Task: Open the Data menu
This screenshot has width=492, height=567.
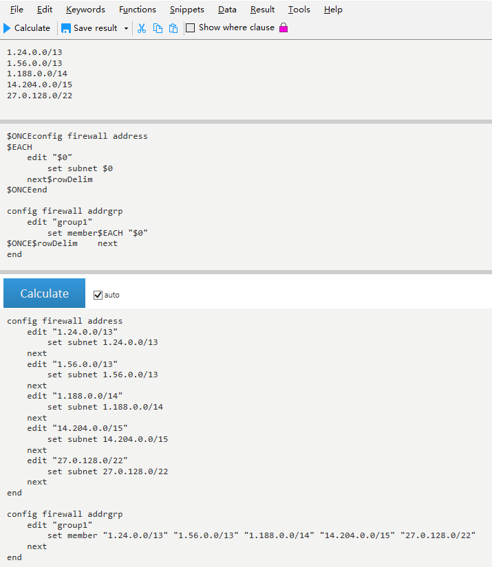Action: 227,10
